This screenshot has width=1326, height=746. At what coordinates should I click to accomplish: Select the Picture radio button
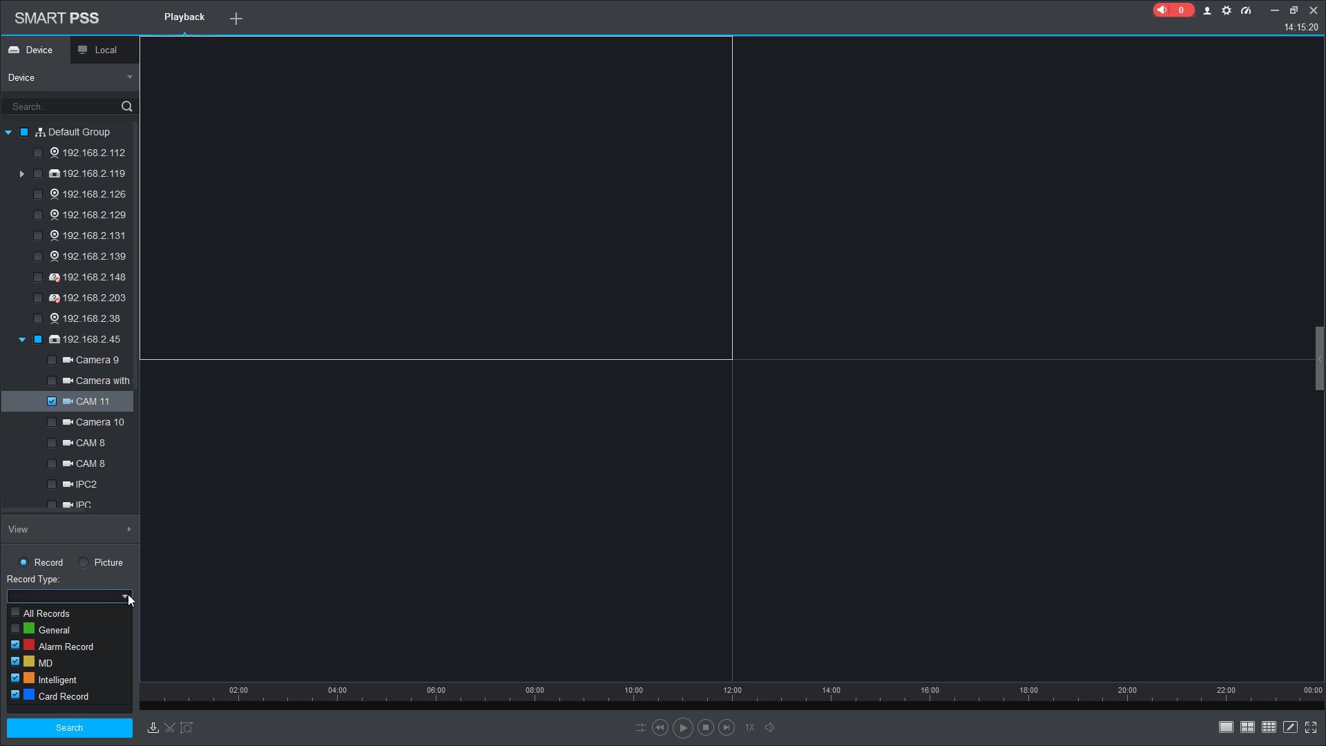point(84,562)
